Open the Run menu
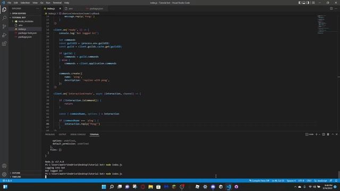The image size is (340, 191). pos(48,3)
